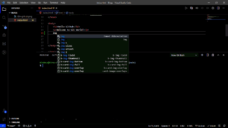Choose b-img-thumbnail snippet suggestion
The width and height of the screenshot is (228, 128).
click(x=93, y=58)
